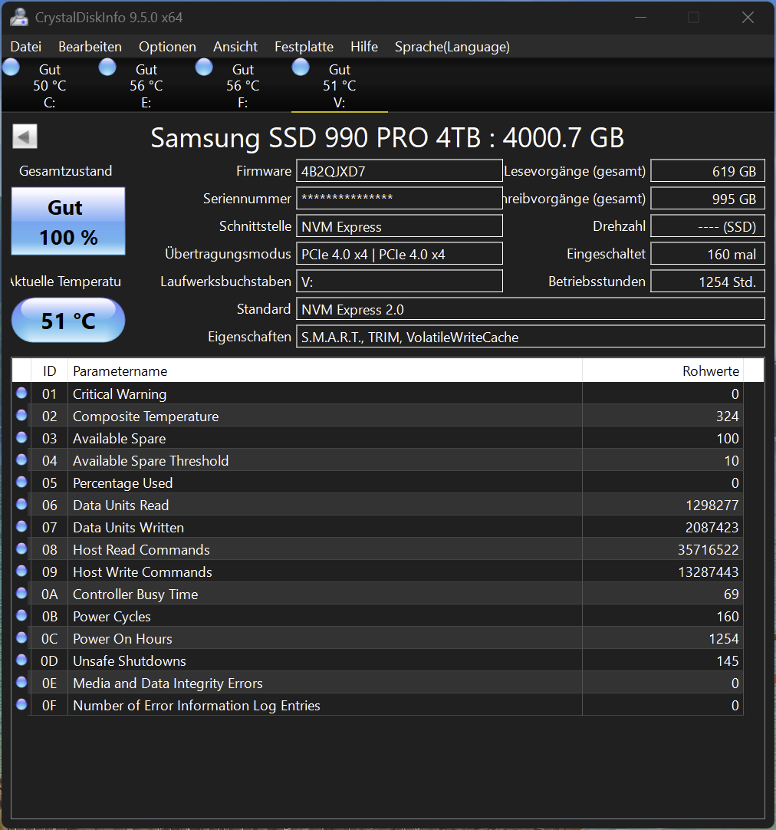
Task: Click the Eigenschaften field with S.M.A.R.T., TRIM
Action: click(x=531, y=336)
